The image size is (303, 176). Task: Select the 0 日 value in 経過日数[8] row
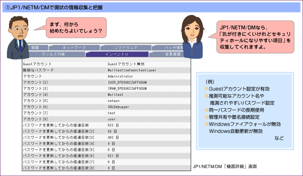tap(111, 168)
